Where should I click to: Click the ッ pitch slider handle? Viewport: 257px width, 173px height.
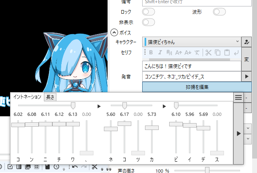(x=138, y=153)
